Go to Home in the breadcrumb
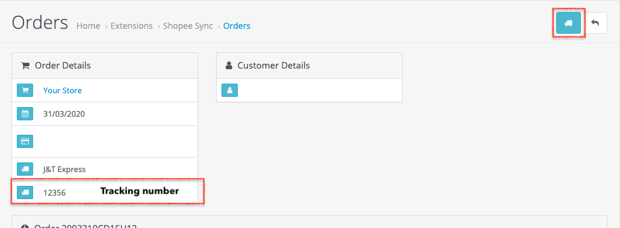Viewport: 620px width, 228px height. 88,26
